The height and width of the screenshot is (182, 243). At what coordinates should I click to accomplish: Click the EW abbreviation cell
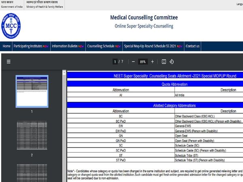(121, 126)
